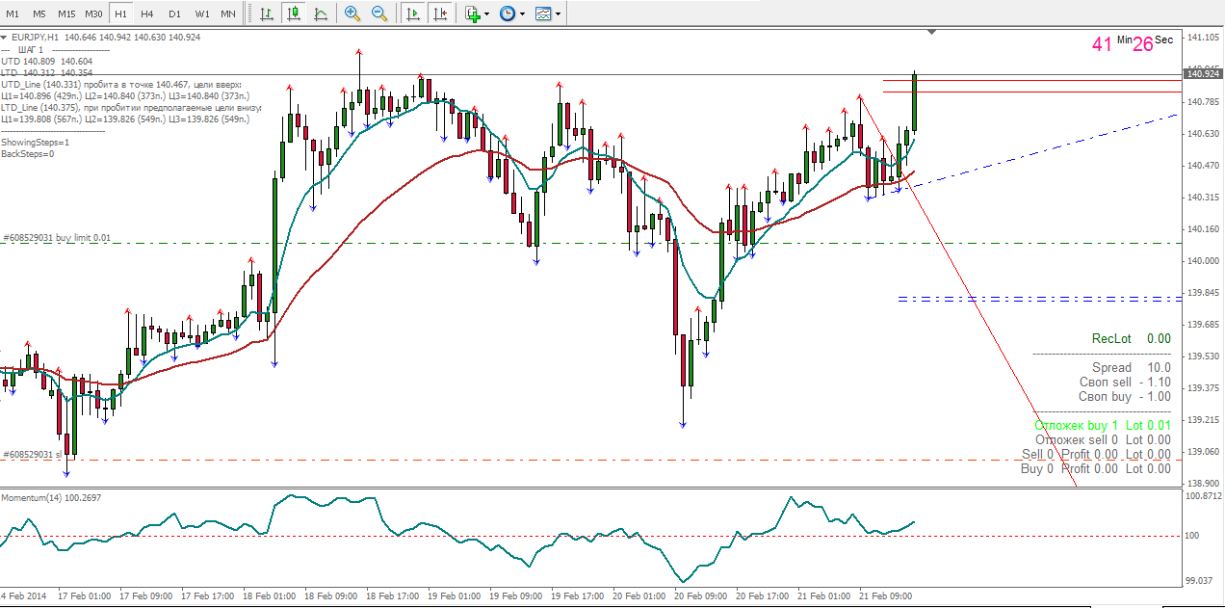Toggle chart shift from right border

[x=440, y=13]
